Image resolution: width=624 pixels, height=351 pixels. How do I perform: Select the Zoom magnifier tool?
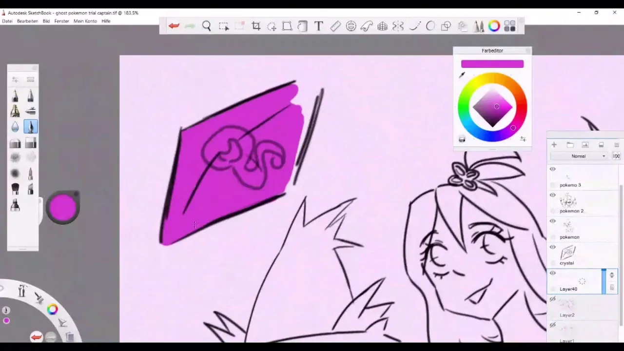tap(207, 26)
